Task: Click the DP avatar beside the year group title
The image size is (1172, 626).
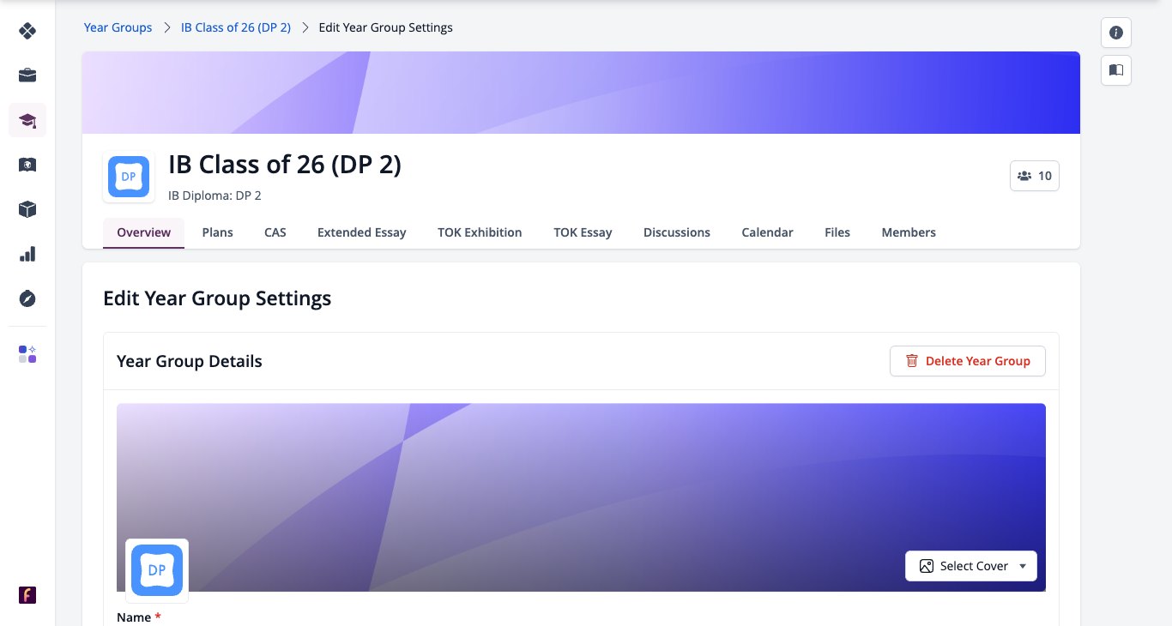Action: coord(129,177)
